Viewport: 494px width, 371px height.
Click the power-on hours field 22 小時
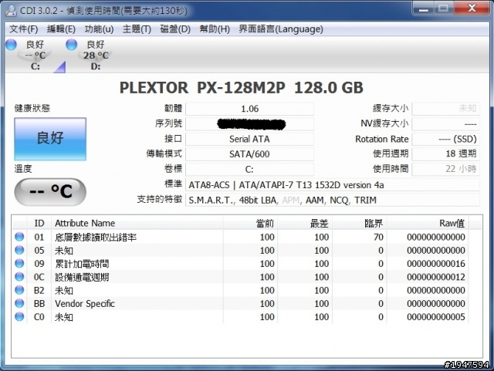click(x=446, y=169)
